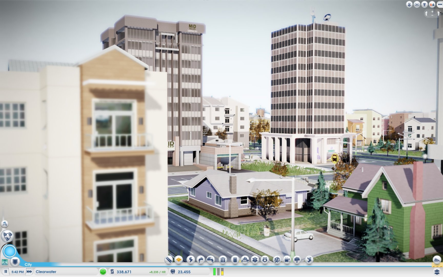The width and height of the screenshot is (443, 277).
Task: Click the advisor portrait icon
Action: point(5,262)
